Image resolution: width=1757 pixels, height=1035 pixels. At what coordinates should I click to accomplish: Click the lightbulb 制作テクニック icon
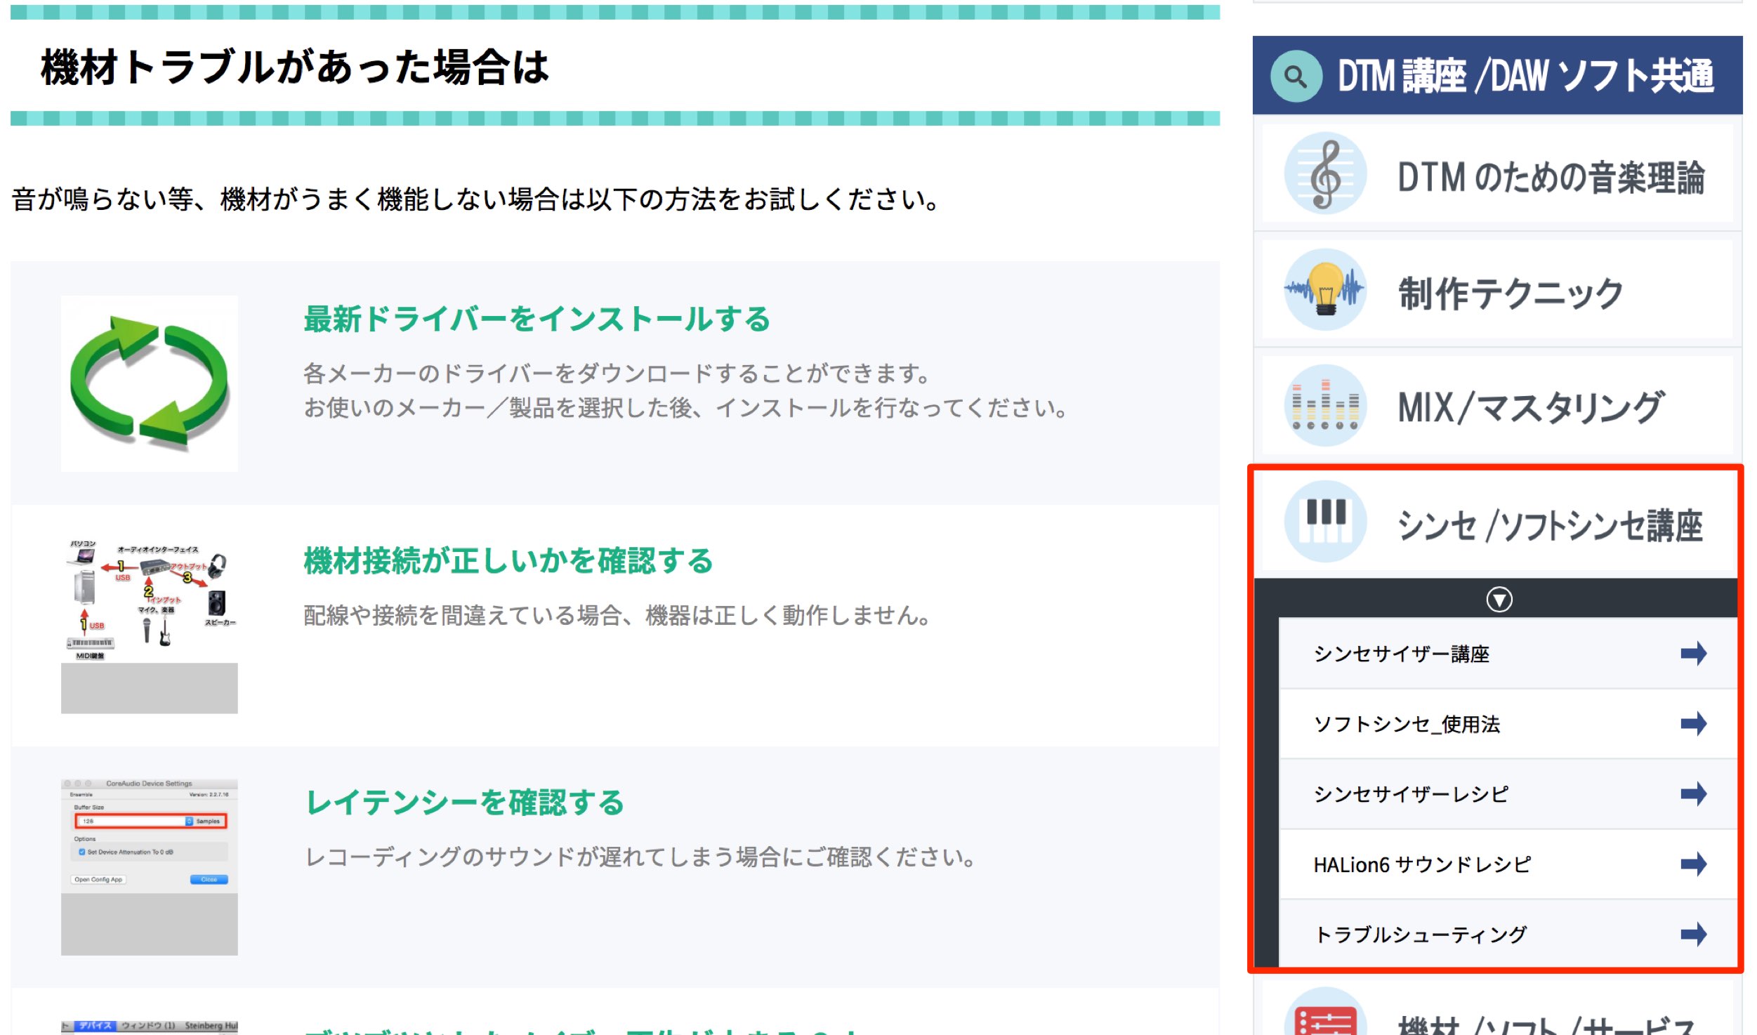coord(1325,290)
